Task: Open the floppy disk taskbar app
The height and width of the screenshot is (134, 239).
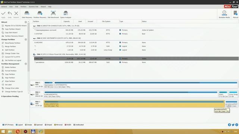Action: pyautogui.click(x=33, y=131)
